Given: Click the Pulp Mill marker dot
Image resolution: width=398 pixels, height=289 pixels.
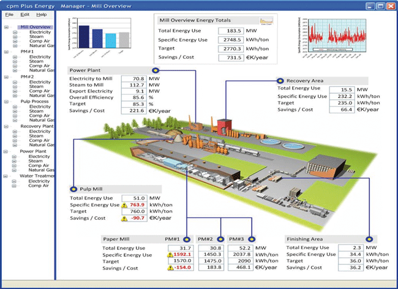Looking at the screenshot, I should [73, 189].
